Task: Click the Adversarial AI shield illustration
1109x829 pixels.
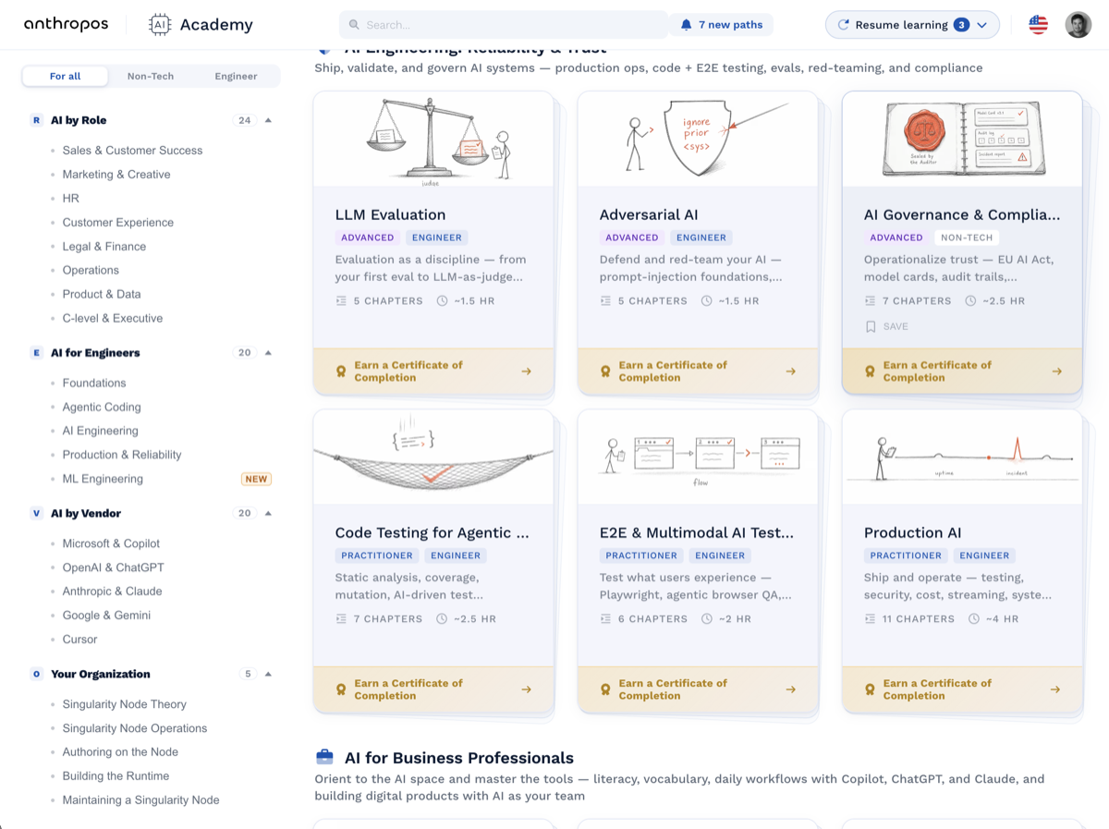Action: tap(698, 140)
